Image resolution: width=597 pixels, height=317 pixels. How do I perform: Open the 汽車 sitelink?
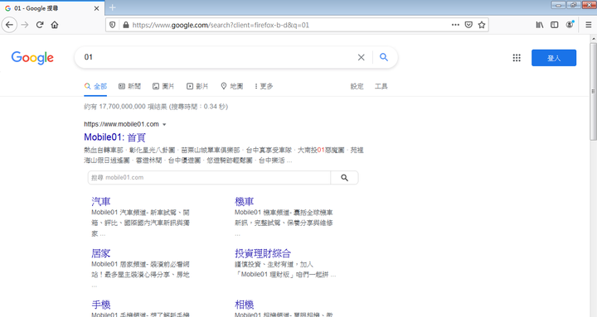coord(101,201)
